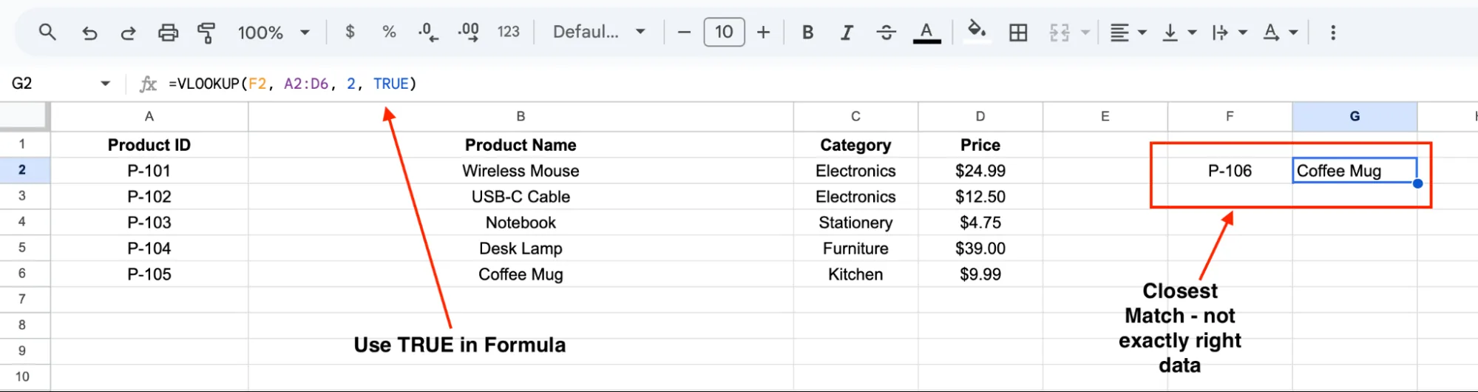Select the 'Product Name' header cell
The image size is (1478, 392).
[x=521, y=145]
